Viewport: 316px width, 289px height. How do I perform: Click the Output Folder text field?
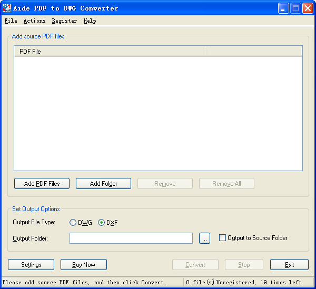131,238
